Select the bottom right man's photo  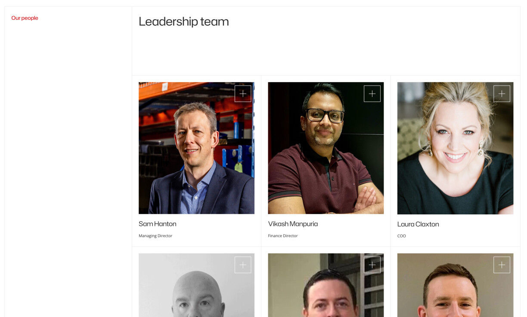point(455,285)
